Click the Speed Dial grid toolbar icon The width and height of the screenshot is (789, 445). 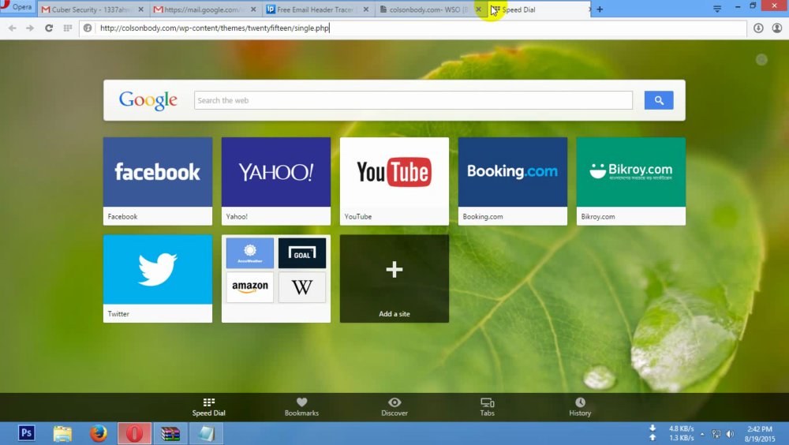point(67,28)
